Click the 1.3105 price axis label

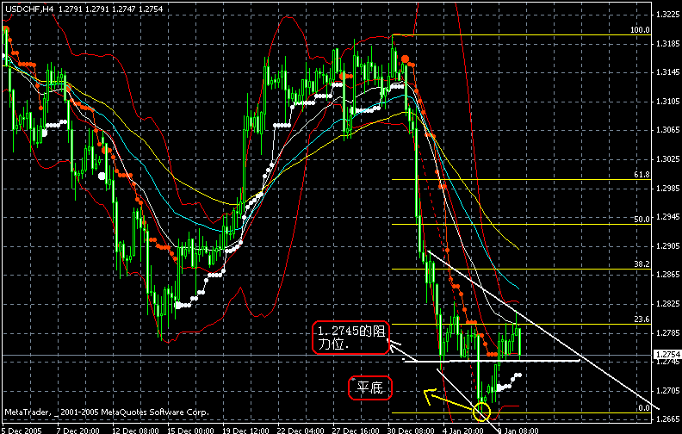[667, 102]
